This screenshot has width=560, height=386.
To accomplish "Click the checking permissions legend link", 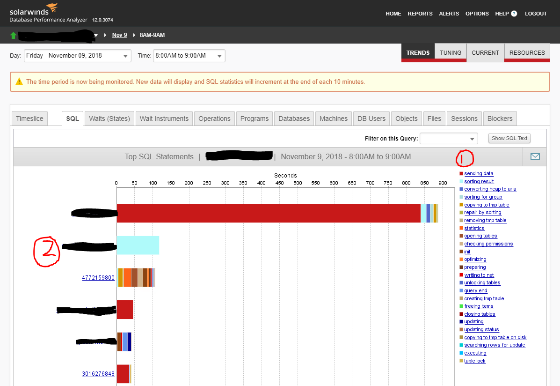I will [x=488, y=244].
